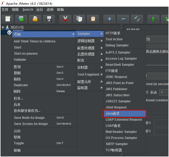The width and height of the screenshot is (169, 157).
Task: Select Access Log Sampler entry
Action: click(125, 59)
